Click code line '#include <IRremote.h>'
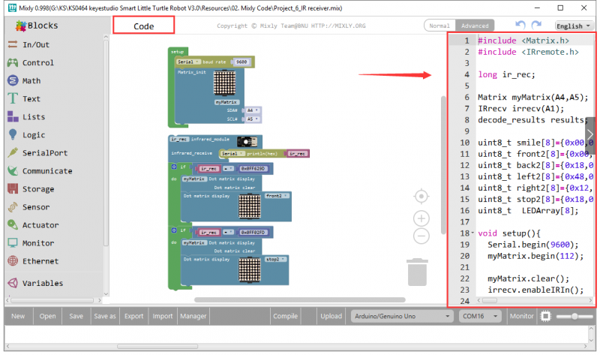 point(528,52)
